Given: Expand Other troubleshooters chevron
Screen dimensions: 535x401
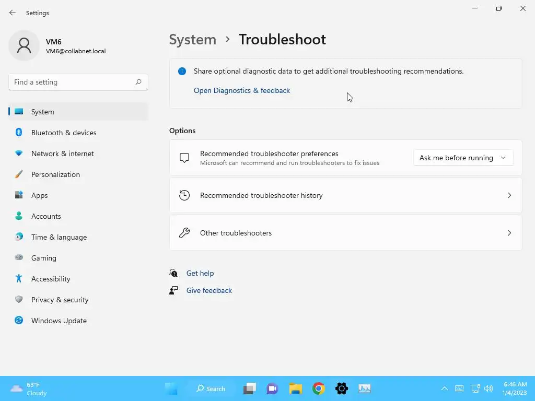Looking at the screenshot, I should coord(509,232).
